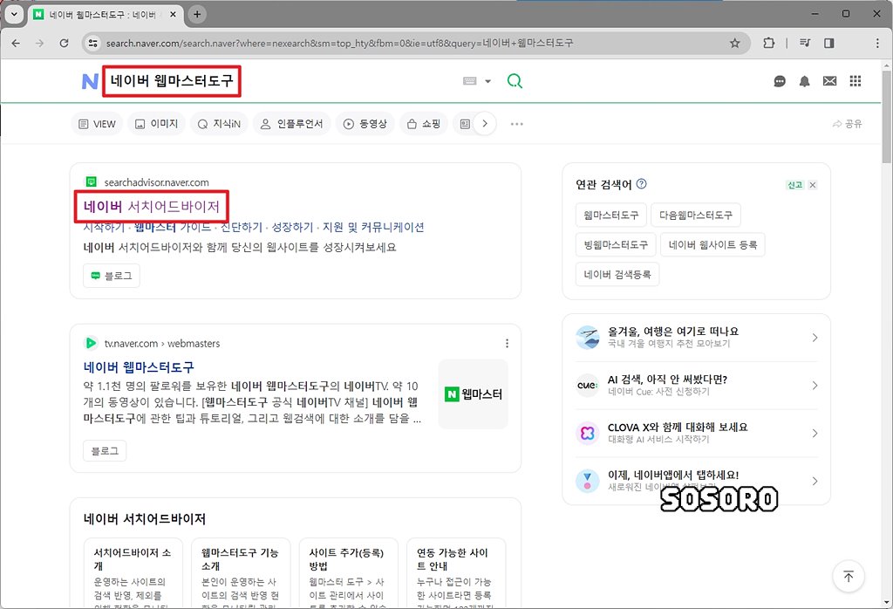Image resolution: width=893 pixels, height=609 pixels.
Task: Click the searchadvisor.naver.com URL
Action: click(157, 182)
